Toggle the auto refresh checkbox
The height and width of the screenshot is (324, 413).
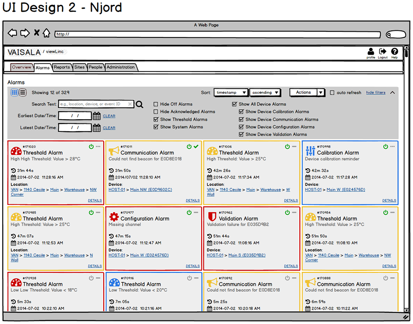(x=332, y=93)
